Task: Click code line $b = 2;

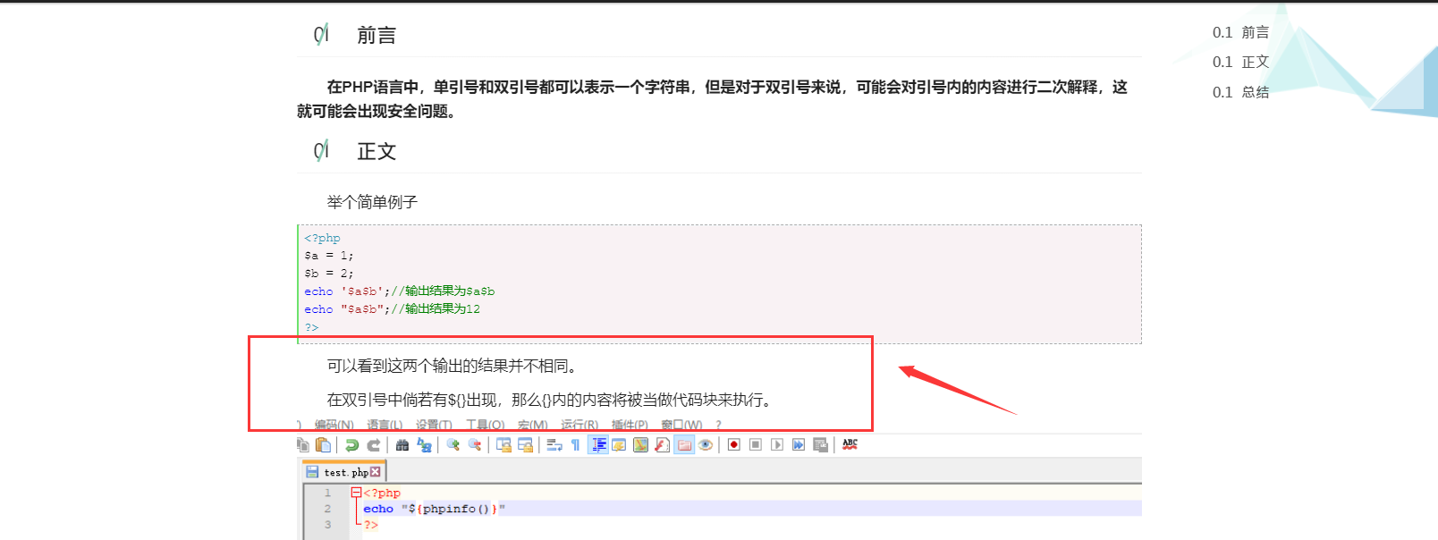Action: pos(329,274)
